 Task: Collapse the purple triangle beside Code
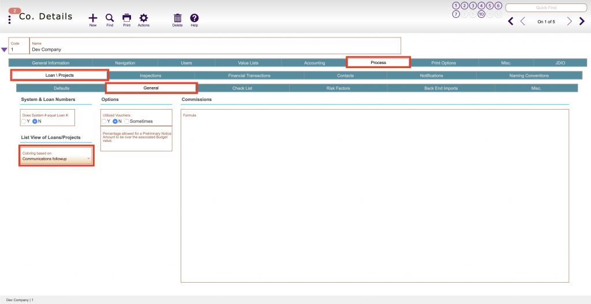pos(4,50)
